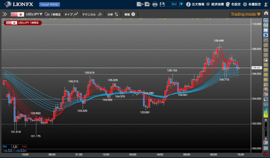The height and width of the screenshot is (158, 270).
Task: Click the chart size slider knob
Action: [x=266, y=129]
